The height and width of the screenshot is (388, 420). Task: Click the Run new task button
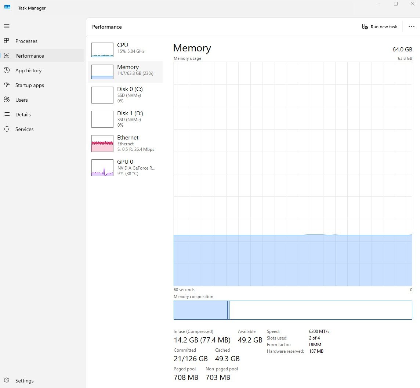380,26
